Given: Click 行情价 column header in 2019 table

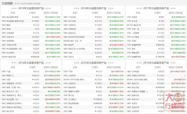Looking at the screenshot, I should 32,13.
